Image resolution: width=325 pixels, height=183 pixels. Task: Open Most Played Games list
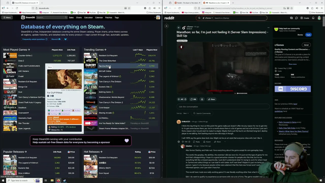click(17, 50)
